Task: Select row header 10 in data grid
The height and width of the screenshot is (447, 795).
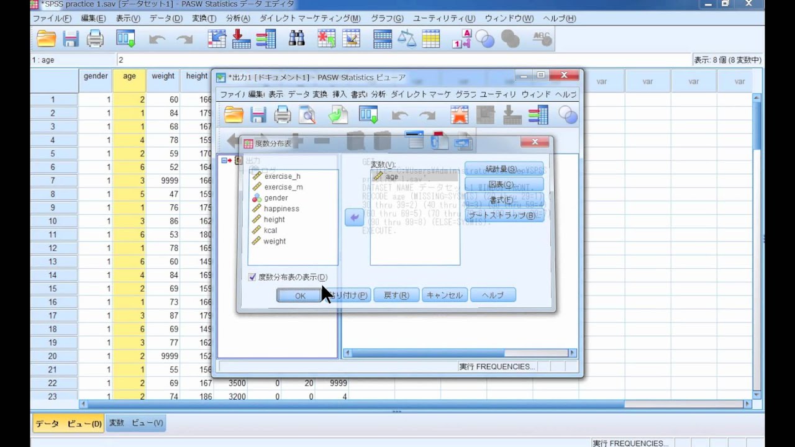Action: pyautogui.click(x=53, y=221)
